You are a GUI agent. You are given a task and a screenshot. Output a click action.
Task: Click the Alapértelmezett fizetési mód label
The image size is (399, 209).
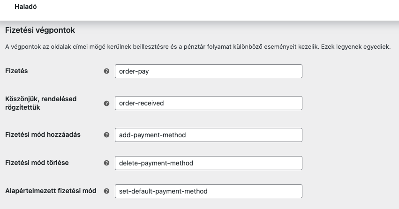pos(51,191)
